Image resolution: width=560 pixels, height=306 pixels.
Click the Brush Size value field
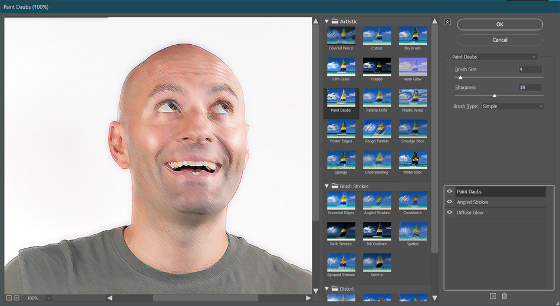pyautogui.click(x=531, y=69)
